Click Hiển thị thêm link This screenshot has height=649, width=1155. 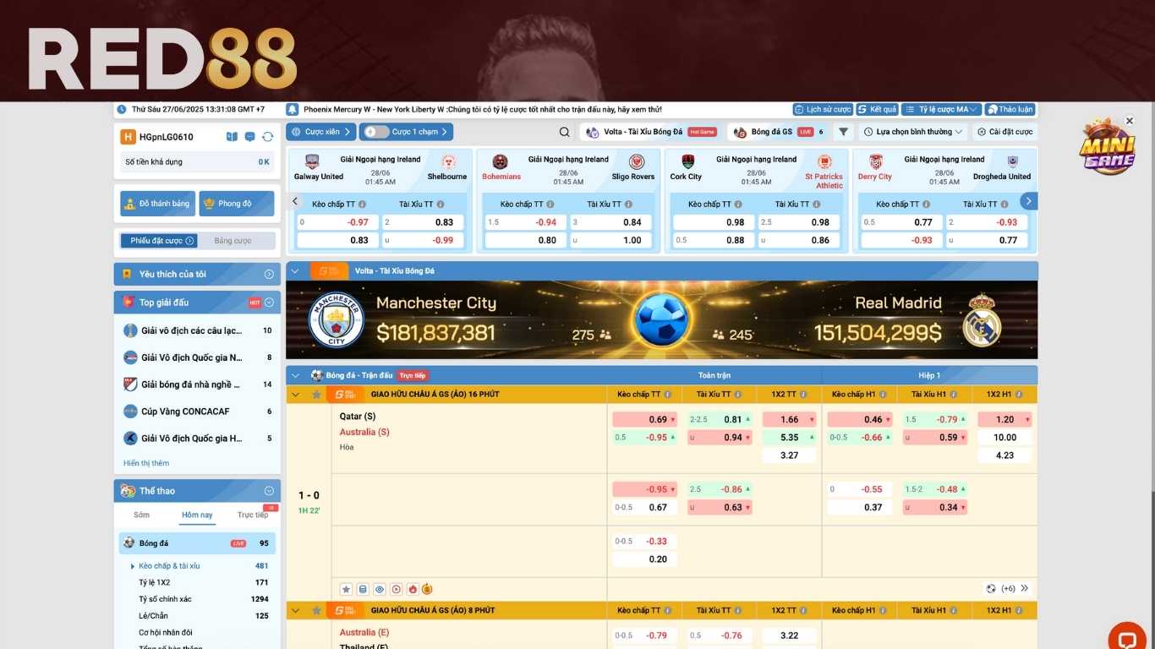(x=146, y=463)
